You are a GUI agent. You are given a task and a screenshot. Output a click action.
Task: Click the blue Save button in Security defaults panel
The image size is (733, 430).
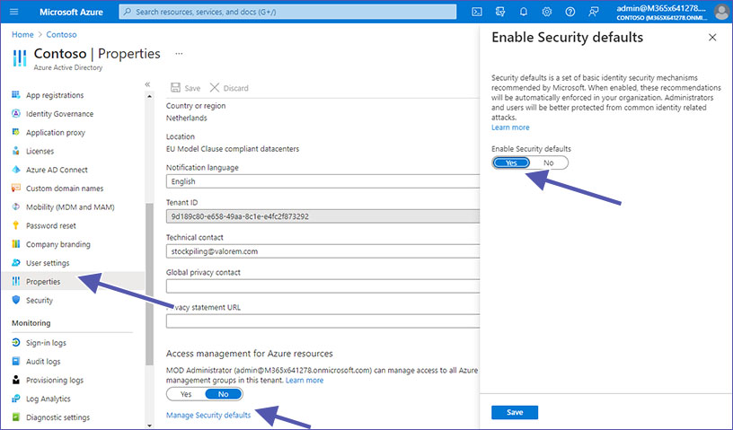[x=515, y=412]
